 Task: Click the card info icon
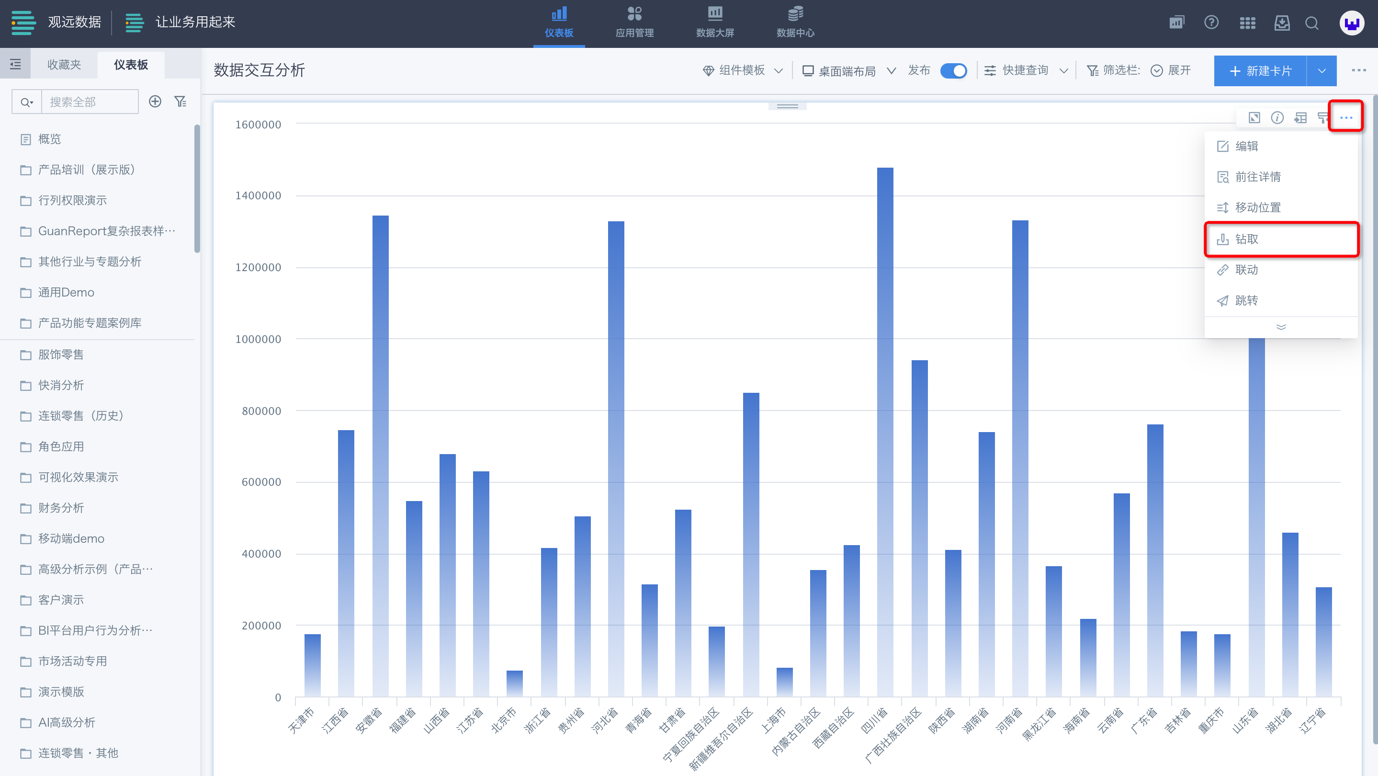[1277, 118]
